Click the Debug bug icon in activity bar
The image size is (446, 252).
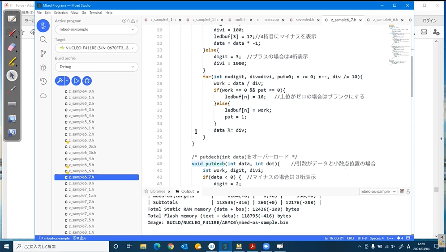[43, 68]
